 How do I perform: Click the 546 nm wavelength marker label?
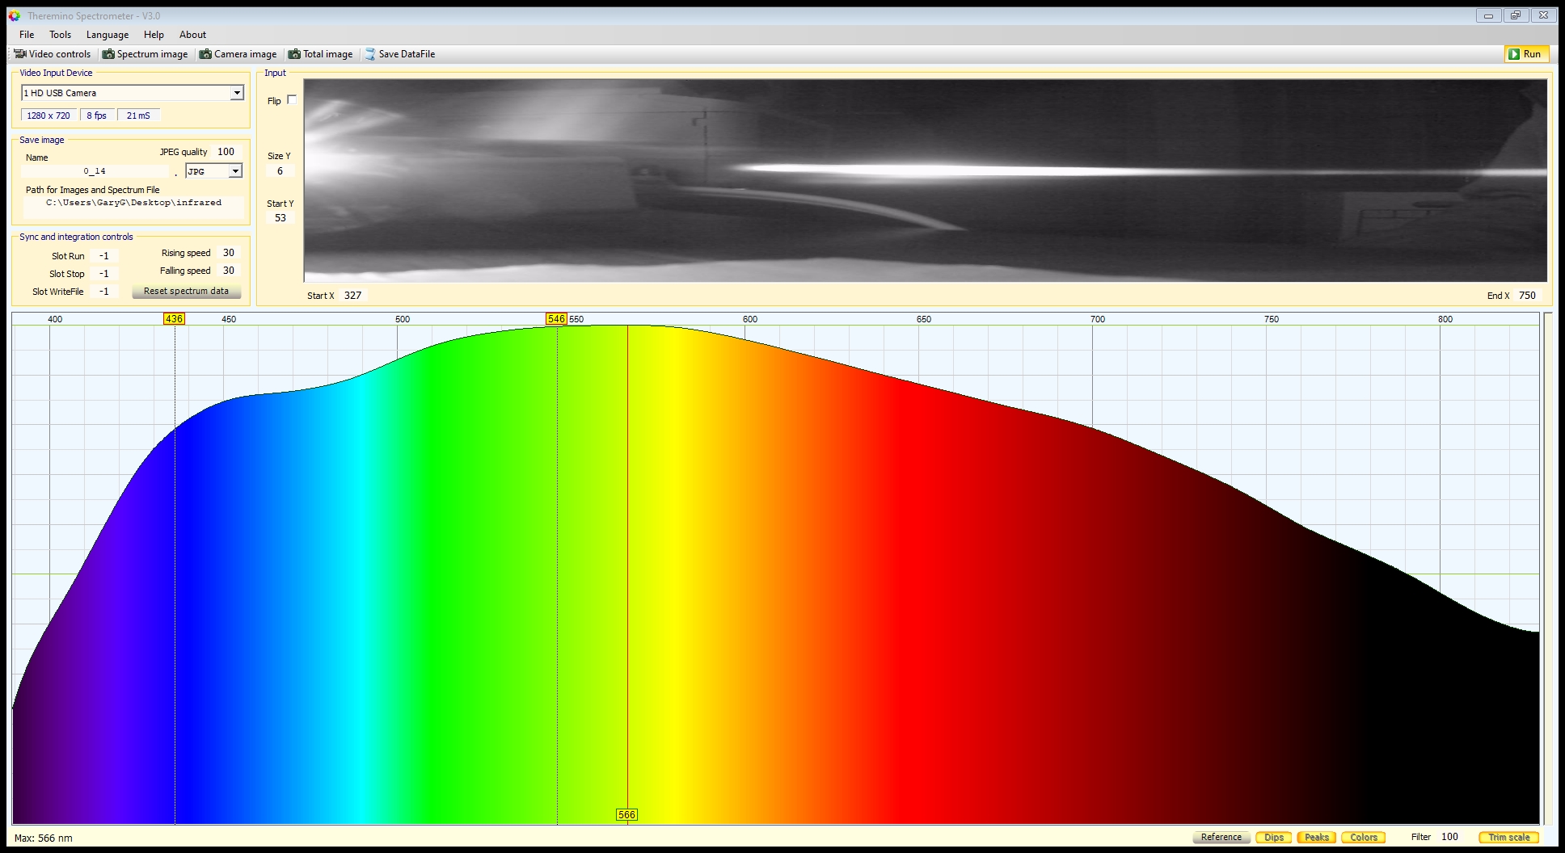tap(556, 319)
